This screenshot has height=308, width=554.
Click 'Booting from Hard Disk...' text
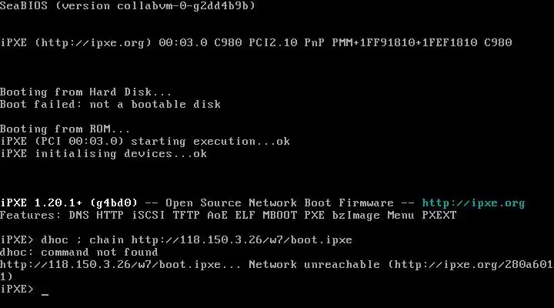point(86,92)
